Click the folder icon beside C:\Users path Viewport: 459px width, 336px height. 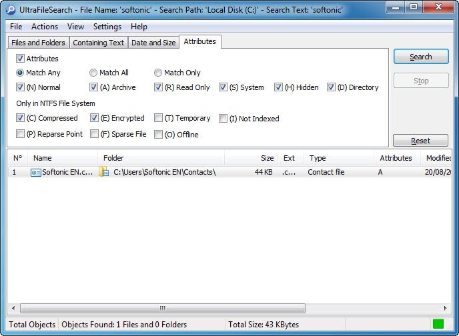pyautogui.click(x=104, y=172)
